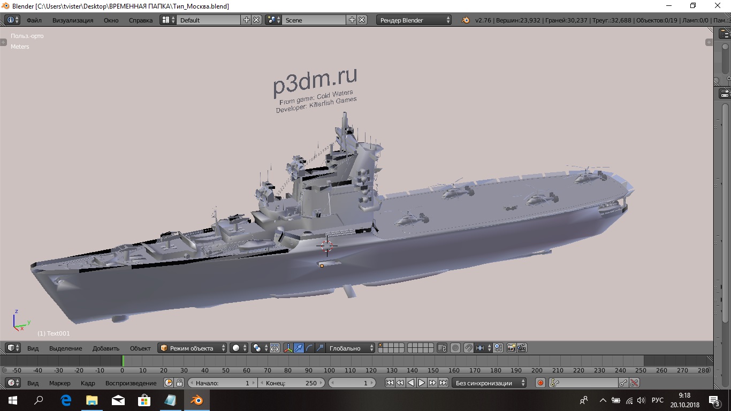
Task: Open the Вид menu in timeline header
Action: click(33, 383)
